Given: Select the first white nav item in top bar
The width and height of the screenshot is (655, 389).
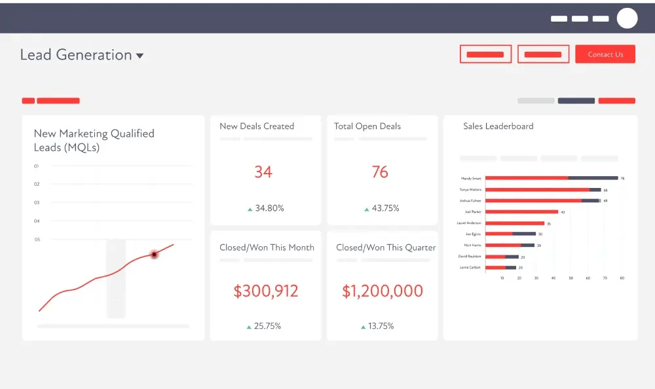Looking at the screenshot, I should [559, 19].
